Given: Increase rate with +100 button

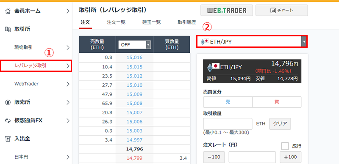Looking at the screenshot, I should click(291, 157).
